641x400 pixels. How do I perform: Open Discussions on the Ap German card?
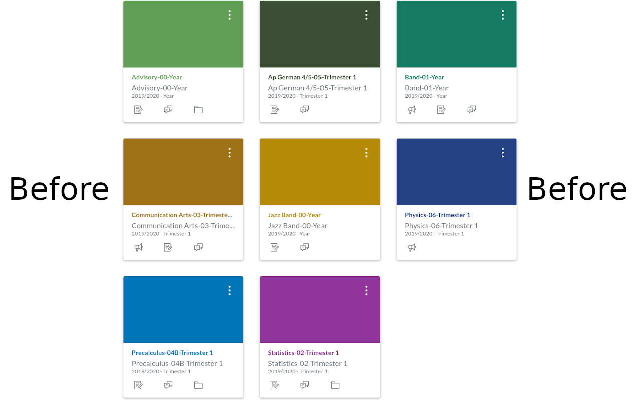(x=304, y=109)
